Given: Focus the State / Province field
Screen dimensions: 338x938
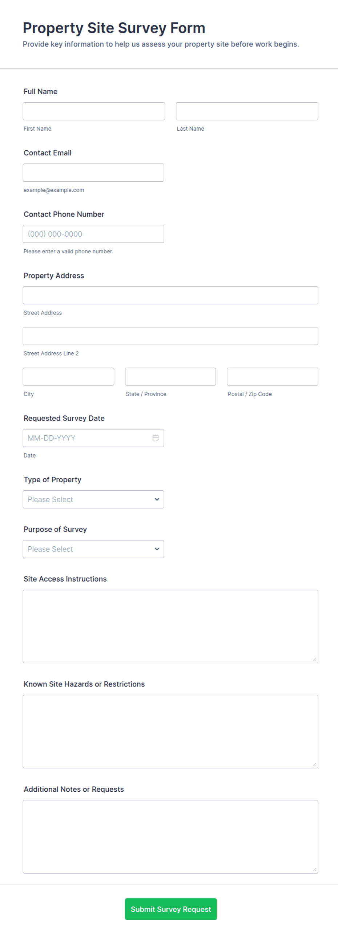Looking at the screenshot, I should 170,376.
